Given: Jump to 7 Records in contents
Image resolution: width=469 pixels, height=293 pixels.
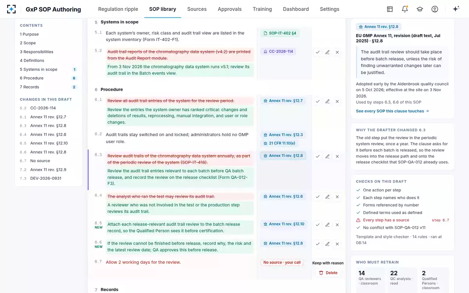Looking at the screenshot, I should click(48, 87).
